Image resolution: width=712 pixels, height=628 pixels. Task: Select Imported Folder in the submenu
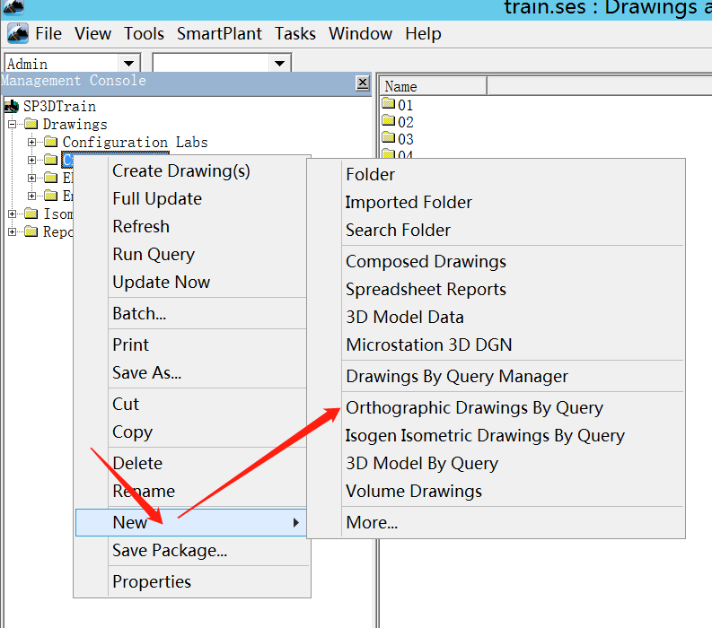coord(409,203)
